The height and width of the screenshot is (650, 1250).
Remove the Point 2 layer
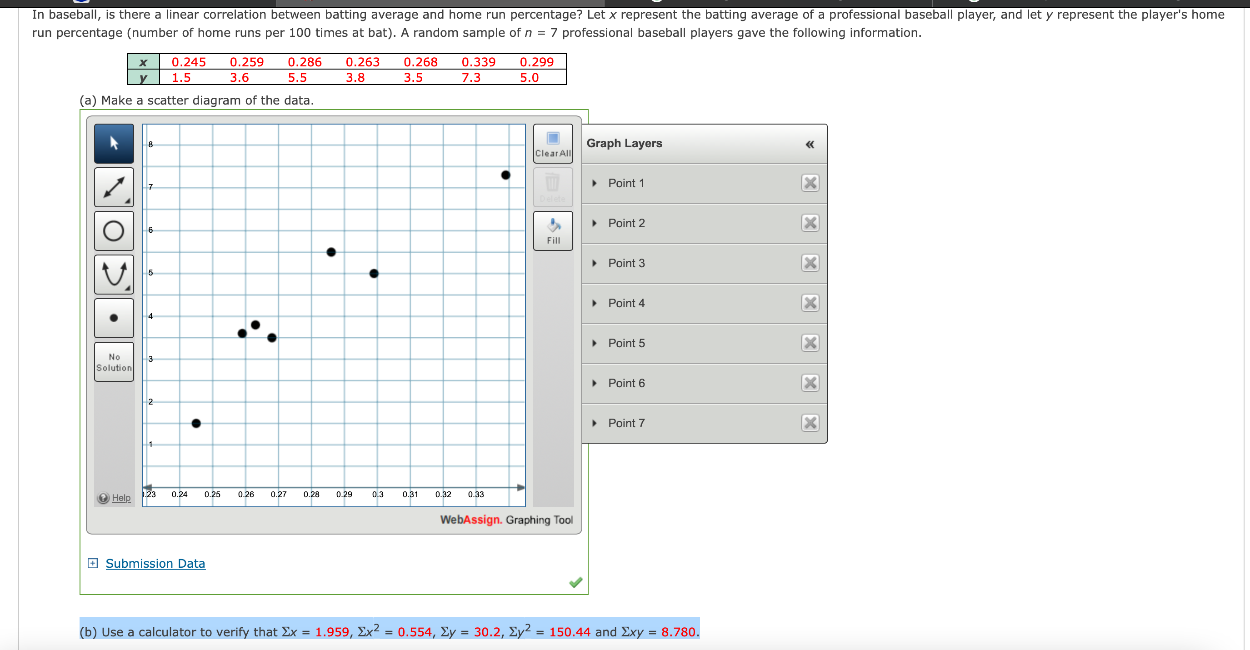coord(810,223)
